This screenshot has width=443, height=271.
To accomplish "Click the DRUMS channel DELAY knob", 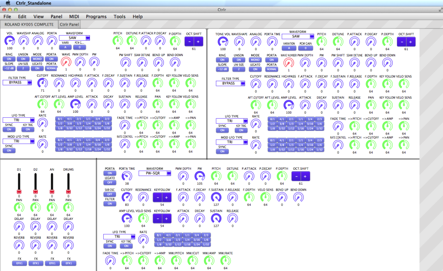I will pyautogui.click(x=69, y=226).
